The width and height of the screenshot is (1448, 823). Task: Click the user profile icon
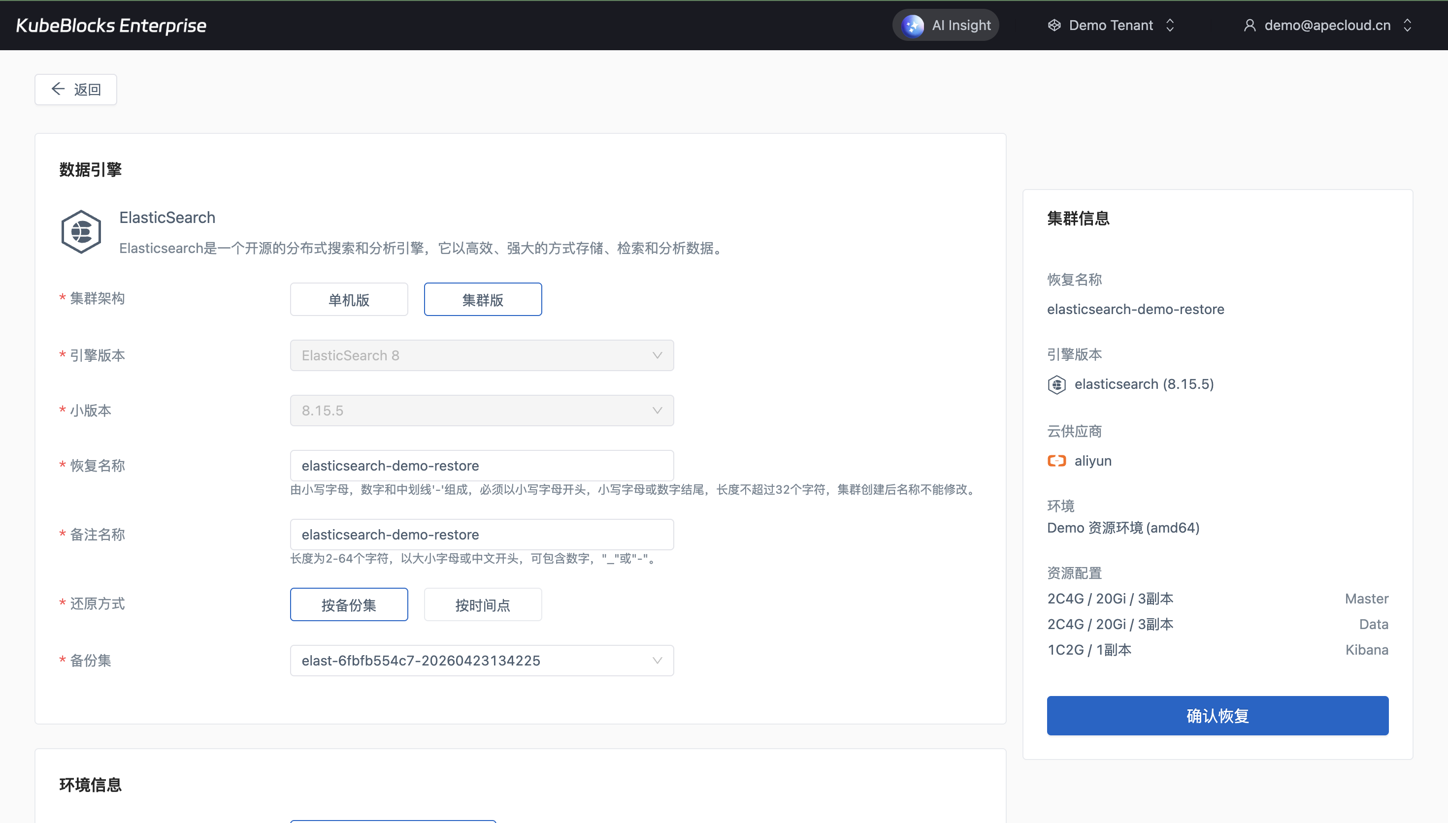pyautogui.click(x=1250, y=26)
